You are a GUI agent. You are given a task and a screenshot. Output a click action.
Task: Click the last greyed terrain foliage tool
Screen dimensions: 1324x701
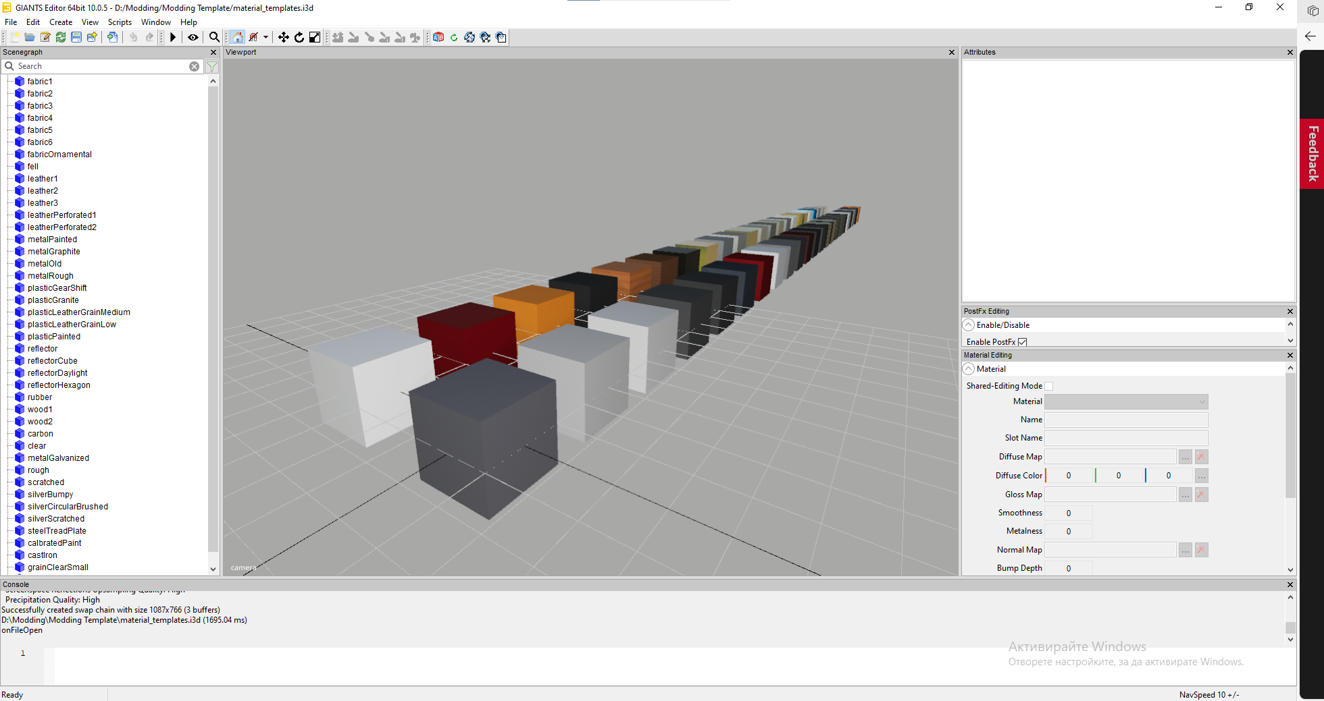[x=415, y=37]
